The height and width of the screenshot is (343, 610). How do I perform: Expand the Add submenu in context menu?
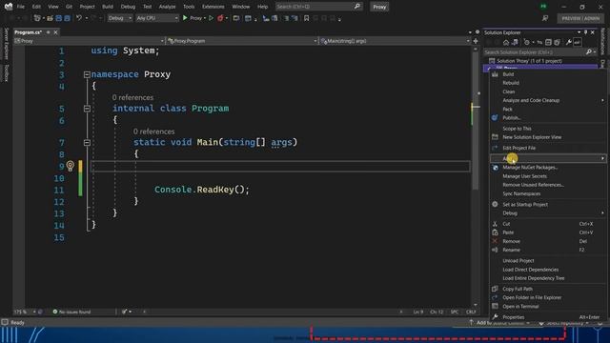point(548,158)
